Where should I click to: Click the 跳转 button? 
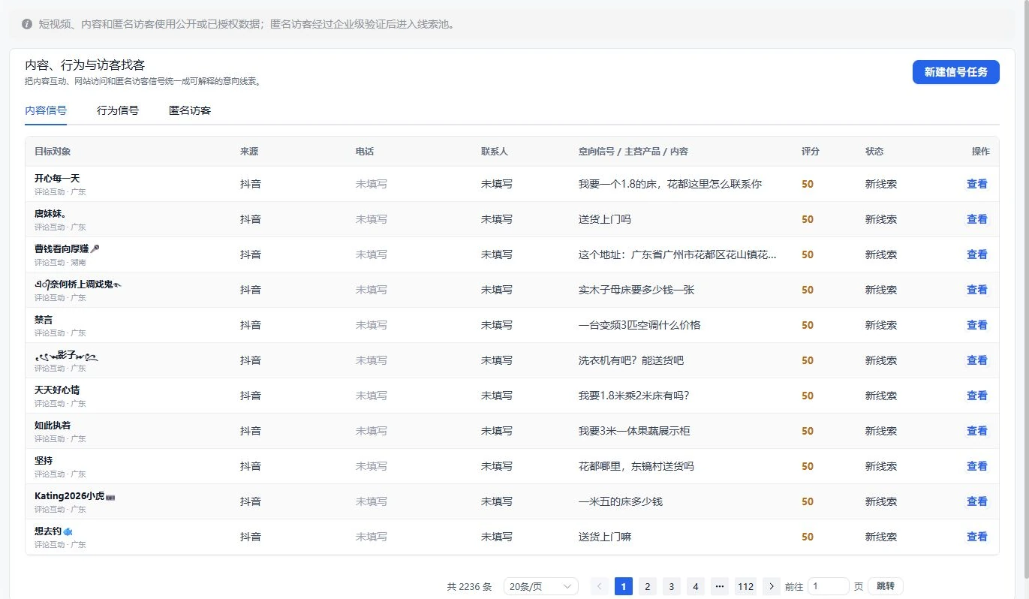click(886, 586)
